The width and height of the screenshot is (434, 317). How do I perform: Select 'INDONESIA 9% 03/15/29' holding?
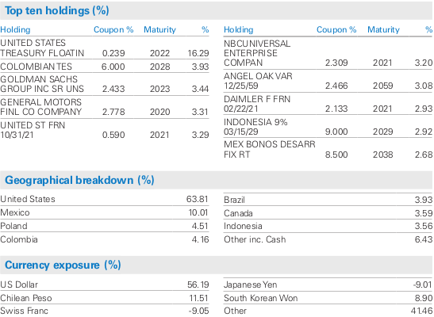(x=255, y=127)
